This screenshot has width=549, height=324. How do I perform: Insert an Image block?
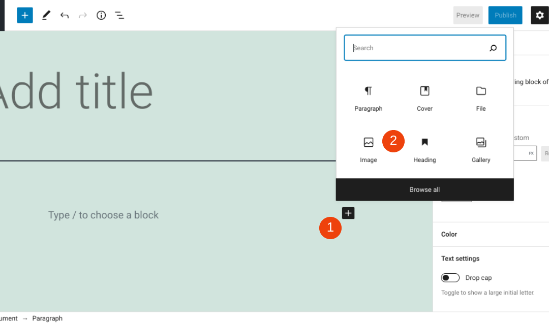(x=368, y=150)
